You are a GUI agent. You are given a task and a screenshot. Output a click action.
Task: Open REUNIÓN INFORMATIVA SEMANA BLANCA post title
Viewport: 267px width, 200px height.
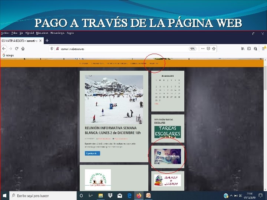[x=113, y=130]
